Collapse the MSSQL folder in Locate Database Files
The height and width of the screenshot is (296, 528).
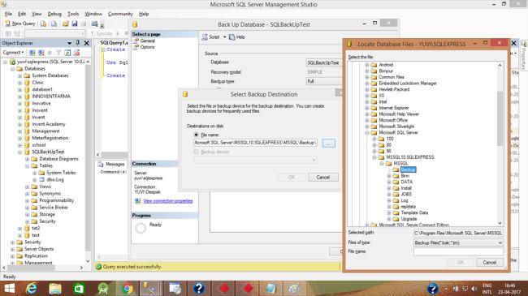[x=382, y=164]
